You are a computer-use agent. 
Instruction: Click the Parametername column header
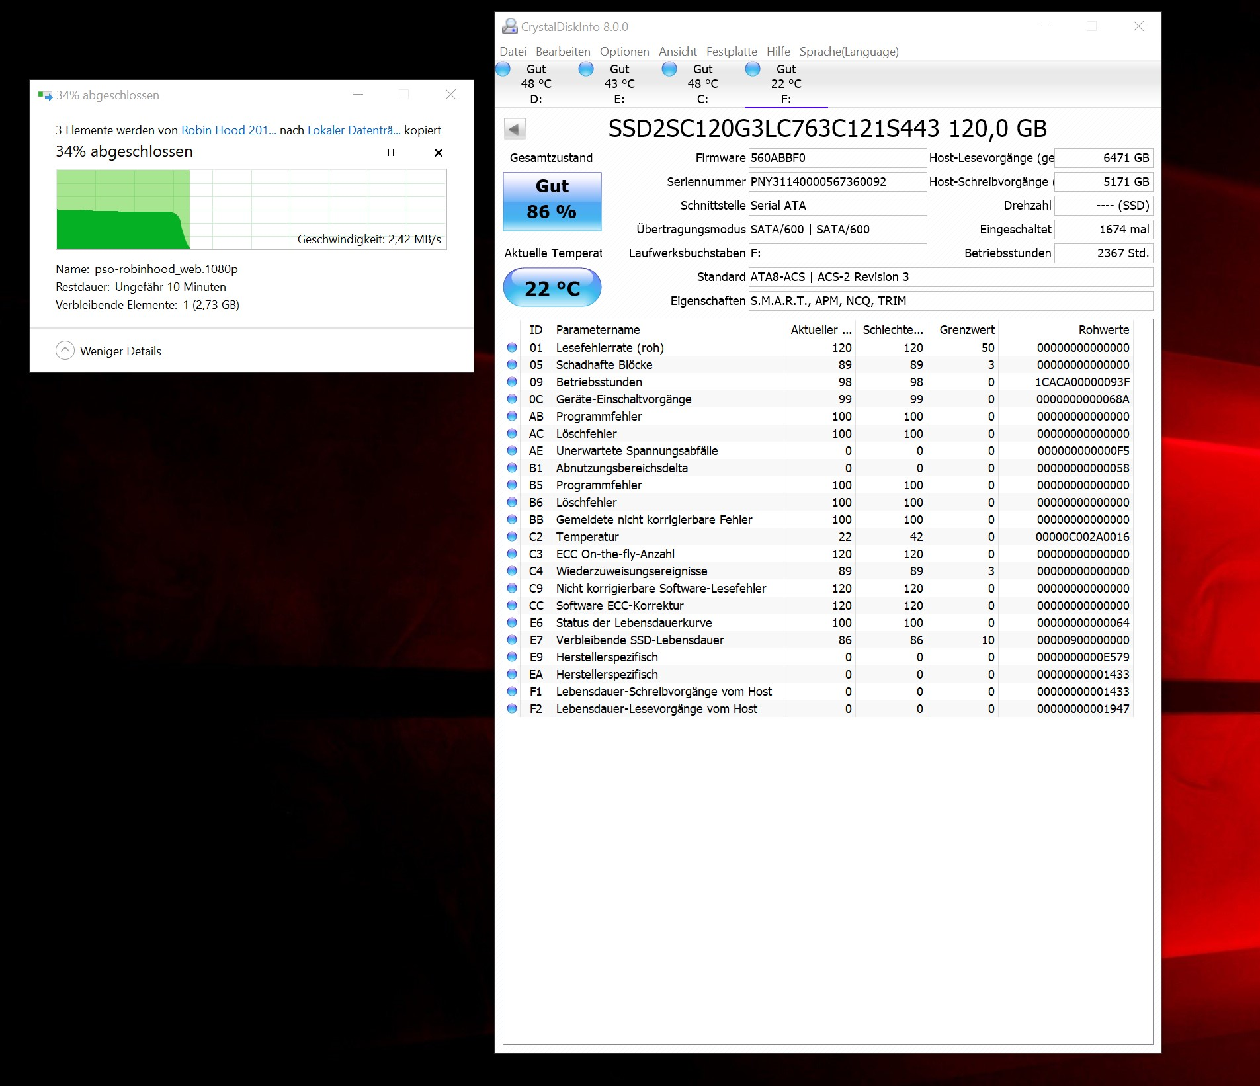pos(667,329)
